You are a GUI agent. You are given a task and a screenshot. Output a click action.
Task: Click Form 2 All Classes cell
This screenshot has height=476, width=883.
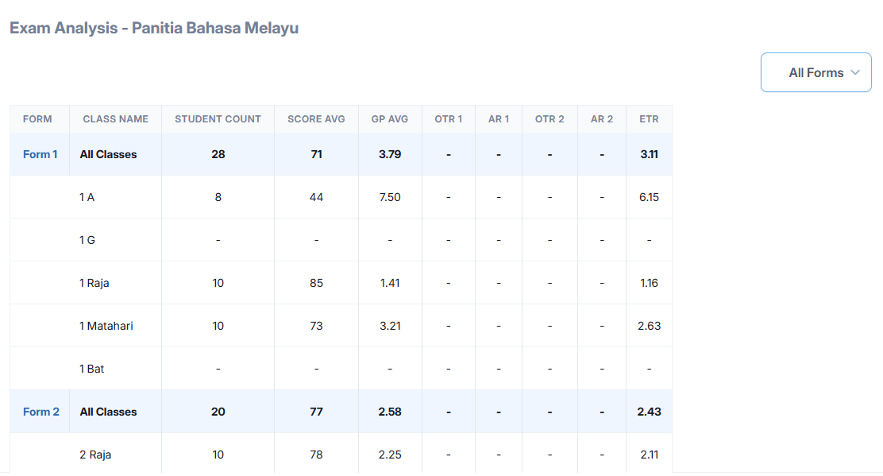(108, 412)
